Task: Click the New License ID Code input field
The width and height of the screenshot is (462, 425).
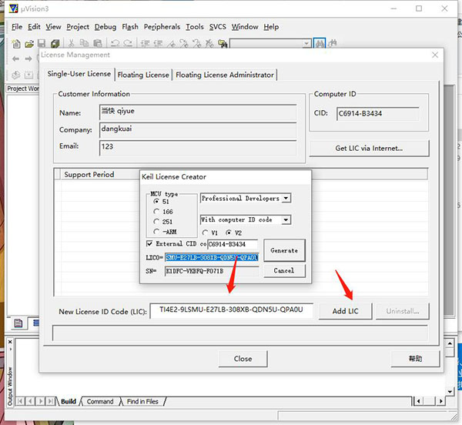Action: point(231,311)
